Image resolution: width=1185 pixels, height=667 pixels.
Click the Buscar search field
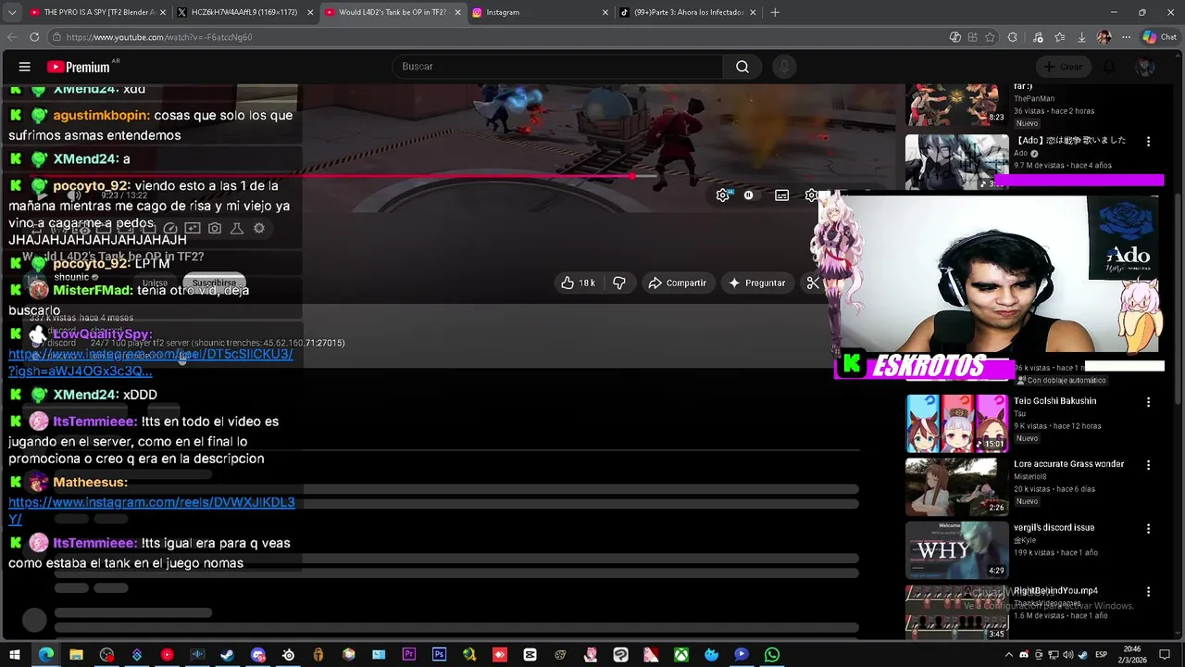pos(557,67)
